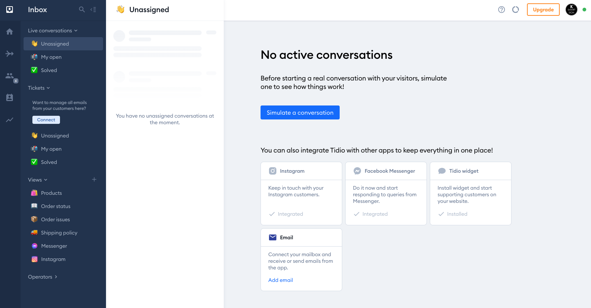Click the Facebook Messenger card icon
The image size is (591, 308).
point(357,171)
